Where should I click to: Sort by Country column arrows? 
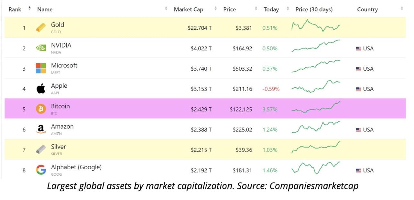402,9
